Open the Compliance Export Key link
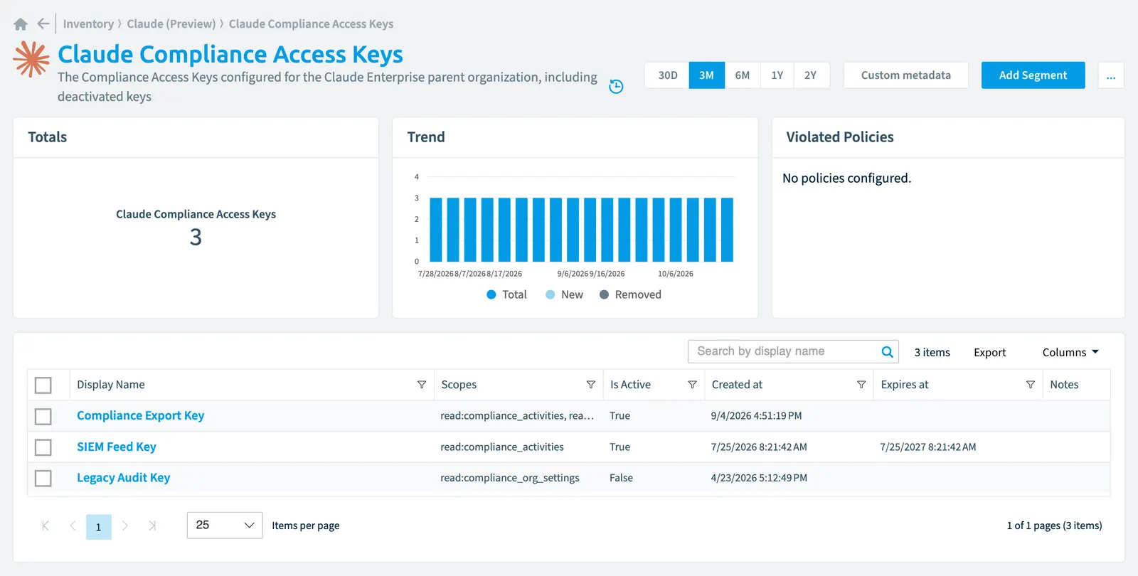Image resolution: width=1138 pixels, height=576 pixels. (140, 416)
